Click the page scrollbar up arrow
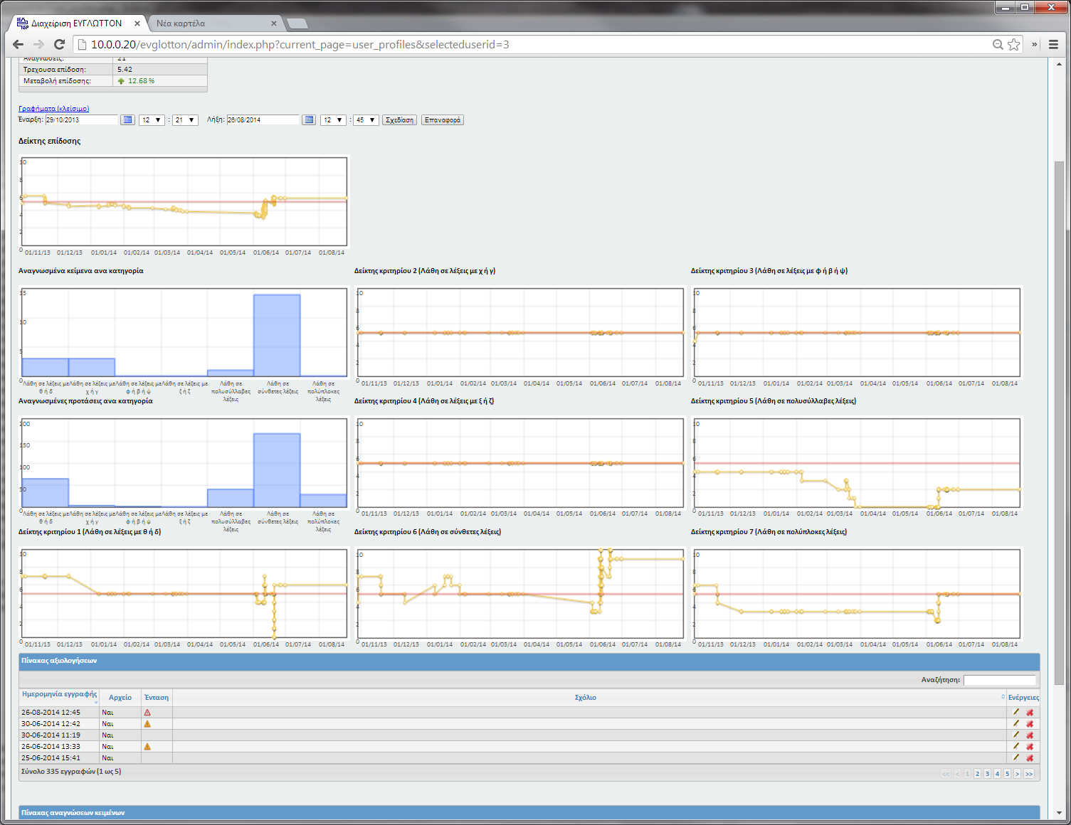Image resolution: width=1071 pixels, height=825 pixels. (x=1059, y=65)
